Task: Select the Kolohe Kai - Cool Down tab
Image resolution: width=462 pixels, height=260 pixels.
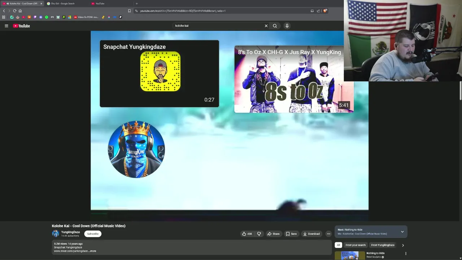Action: (22, 4)
